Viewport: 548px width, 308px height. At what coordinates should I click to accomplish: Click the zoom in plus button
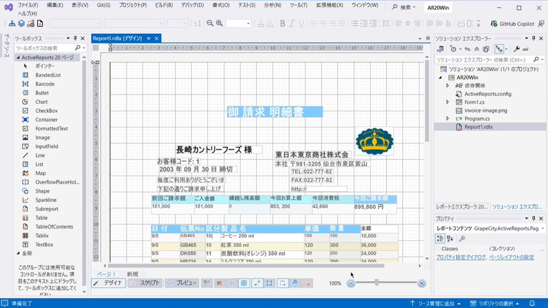pos(421,283)
